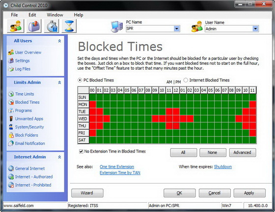
Task: Open the toolbox settings toolbar icon
Action: [x=34, y=26]
